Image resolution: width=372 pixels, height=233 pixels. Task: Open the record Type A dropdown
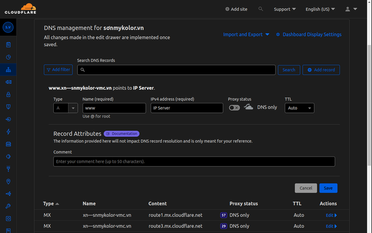65,108
